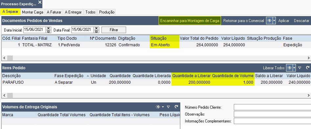
Task: Switch to the Montar Carga tab
Action: 33,12
